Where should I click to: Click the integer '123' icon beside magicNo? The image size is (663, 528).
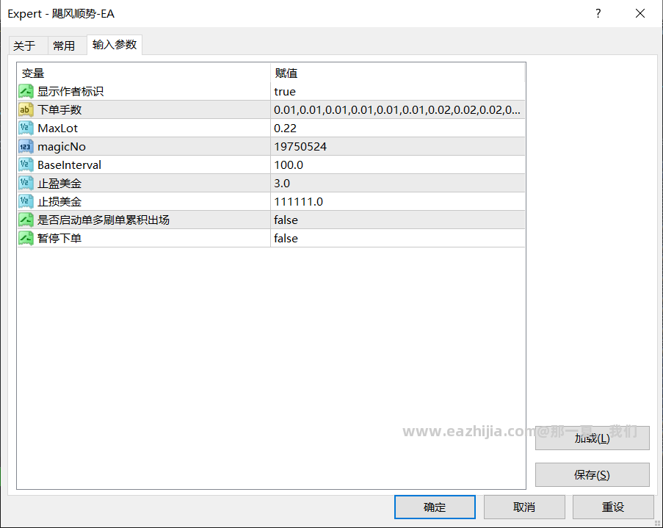[26, 146]
